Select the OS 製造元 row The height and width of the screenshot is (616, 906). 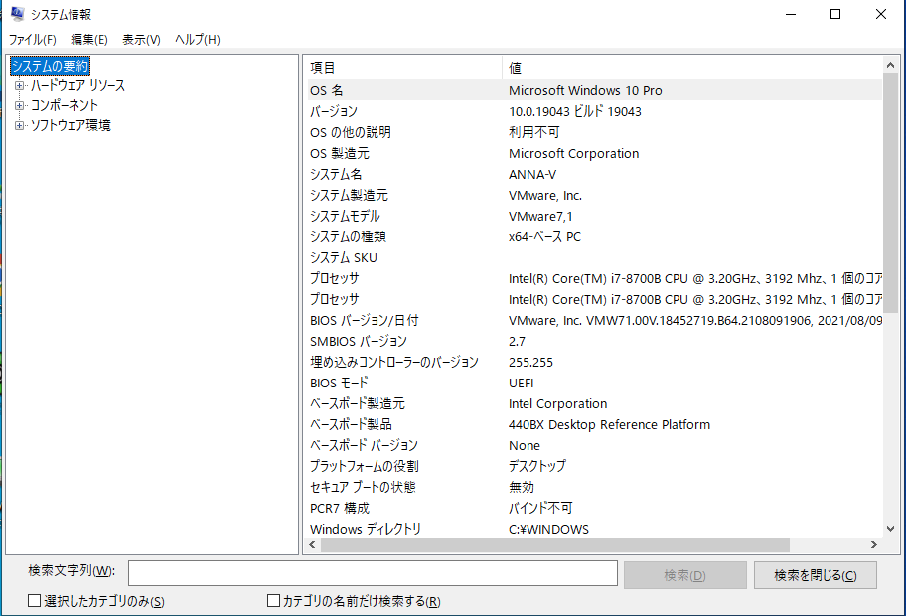[594, 153]
